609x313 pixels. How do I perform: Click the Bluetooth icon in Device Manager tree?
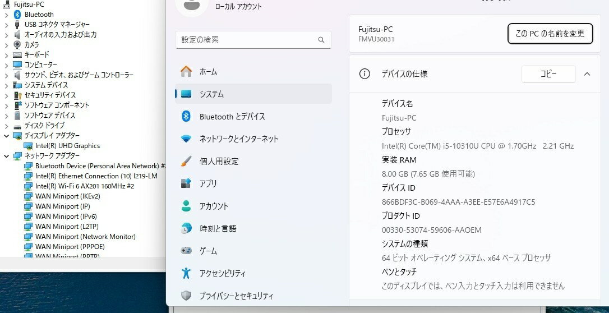[x=17, y=15]
